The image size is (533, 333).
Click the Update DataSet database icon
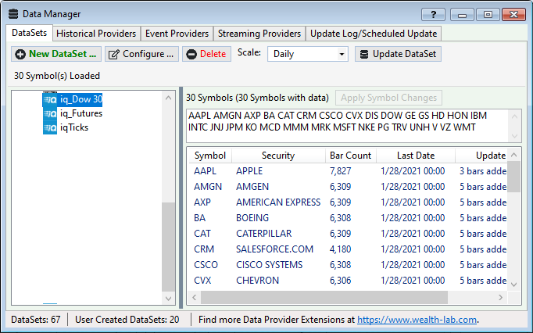363,54
